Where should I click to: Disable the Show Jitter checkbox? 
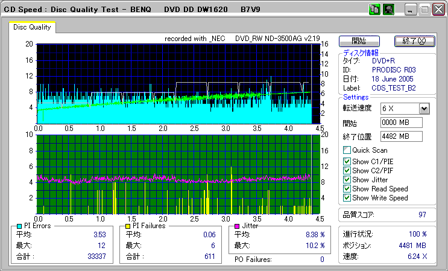[347, 180]
